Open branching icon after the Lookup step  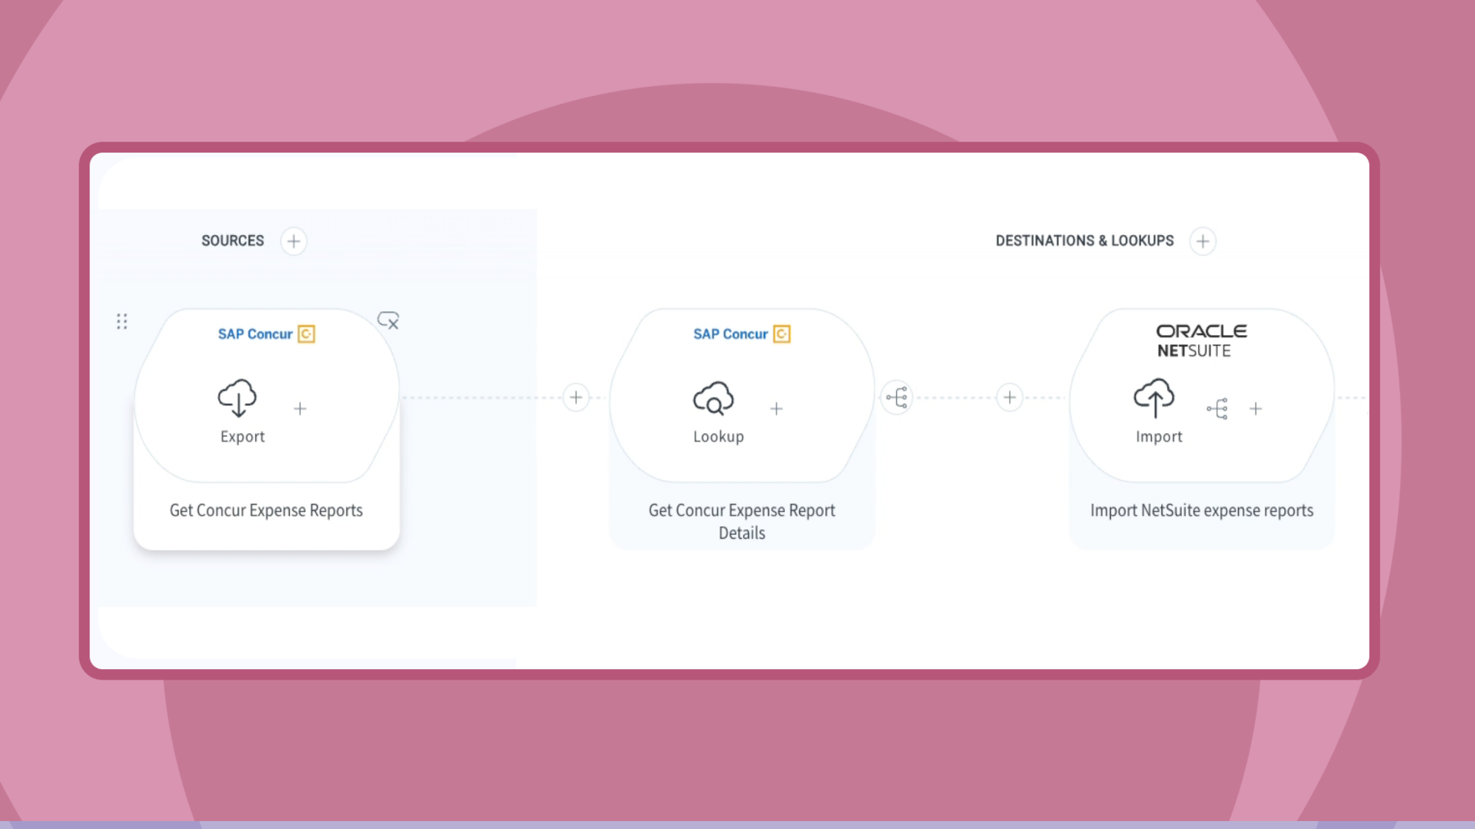pyautogui.click(x=896, y=397)
